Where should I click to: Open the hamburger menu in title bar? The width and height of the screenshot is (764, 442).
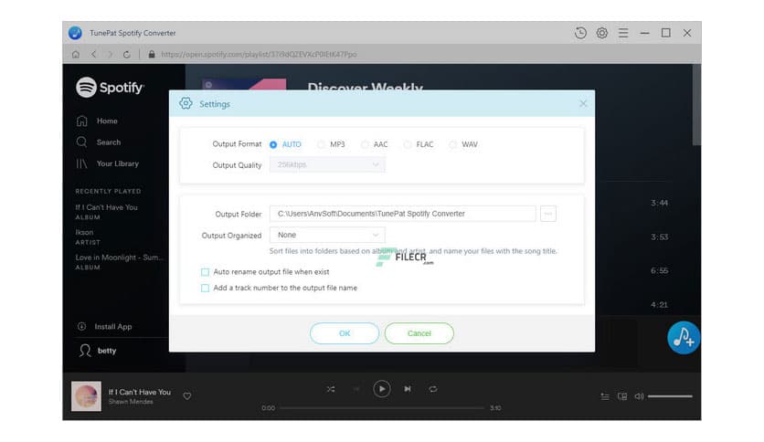click(x=623, y=33)
